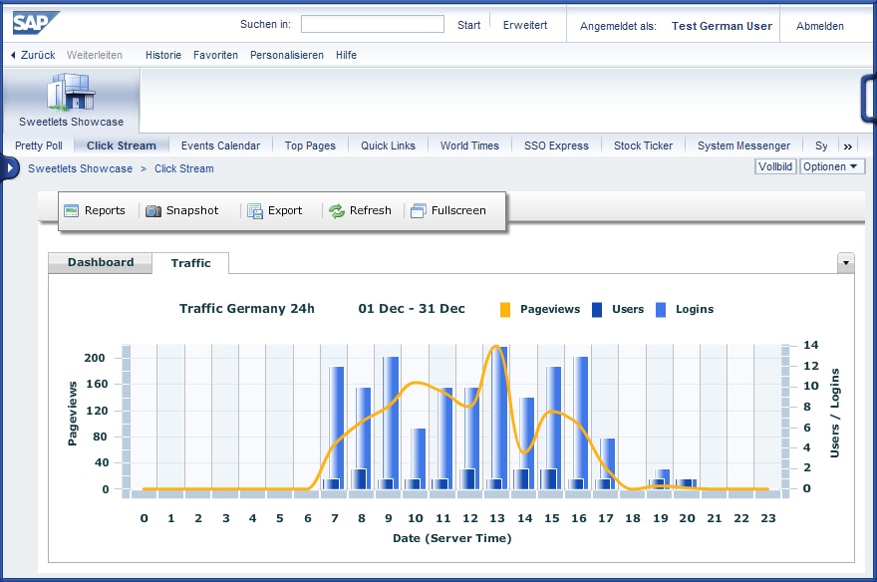The image size is (877, 582).
Task: Click the green Refresh icon
Action: point(337,210)
